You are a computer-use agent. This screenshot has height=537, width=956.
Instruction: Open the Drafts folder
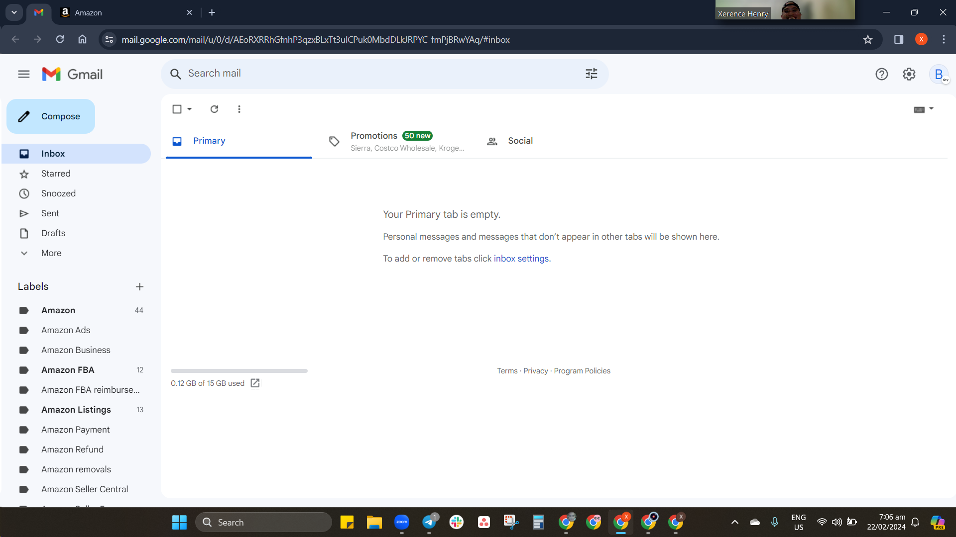tap(76, 233)
